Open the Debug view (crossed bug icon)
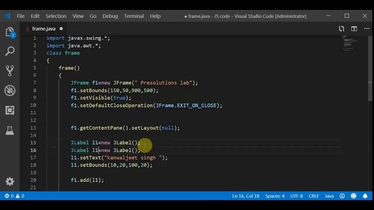This screenshot has width=374, height=210. click(10, 90)
